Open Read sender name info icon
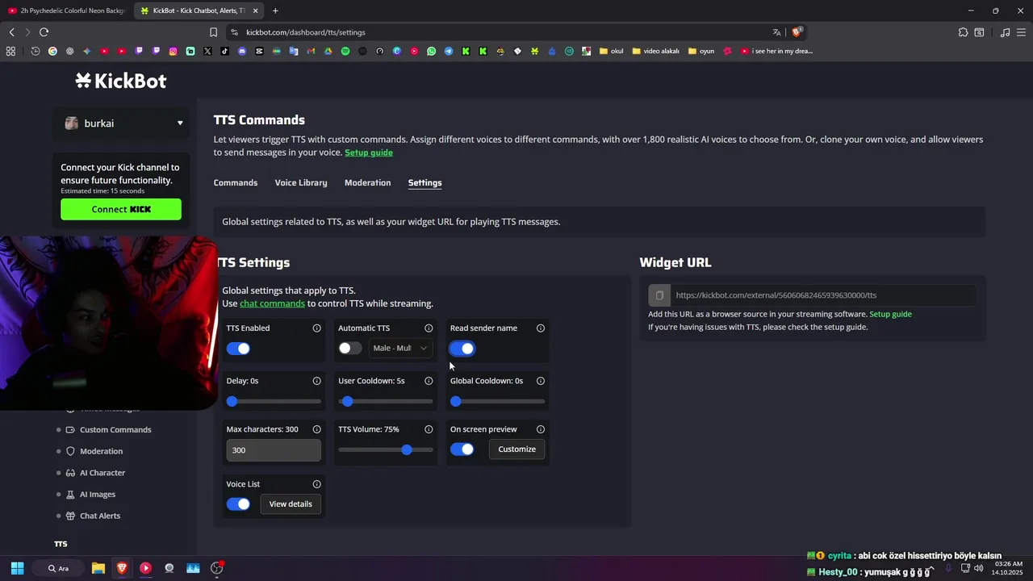Image resolution: width=1033 pixels, height=581 pixels. point(541,328)
